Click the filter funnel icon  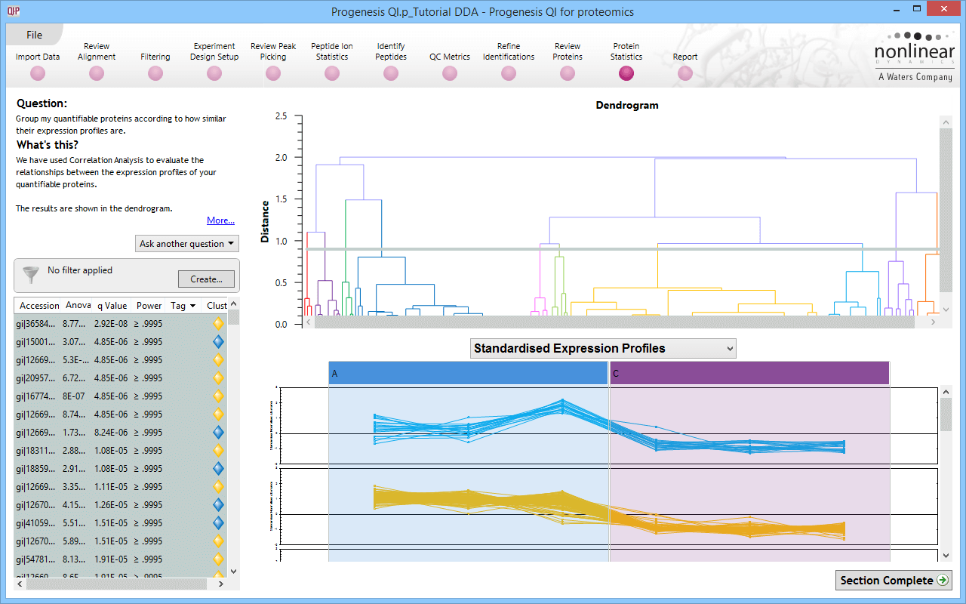30,275
